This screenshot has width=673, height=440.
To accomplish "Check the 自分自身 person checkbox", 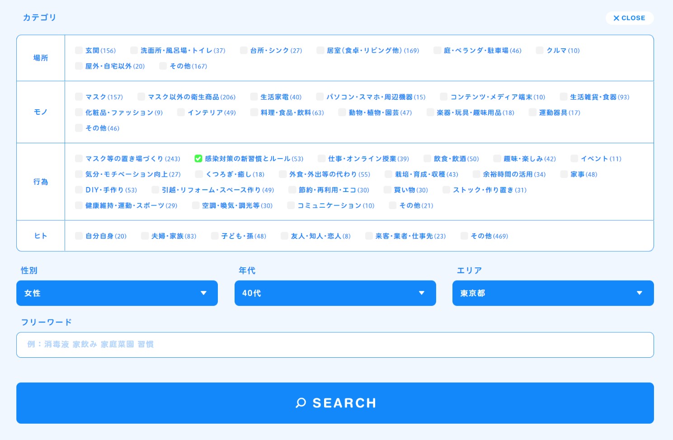I will pyautogui.click(x=79, y=236).
